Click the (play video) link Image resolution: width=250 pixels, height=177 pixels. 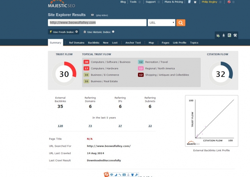click(102, 15)
